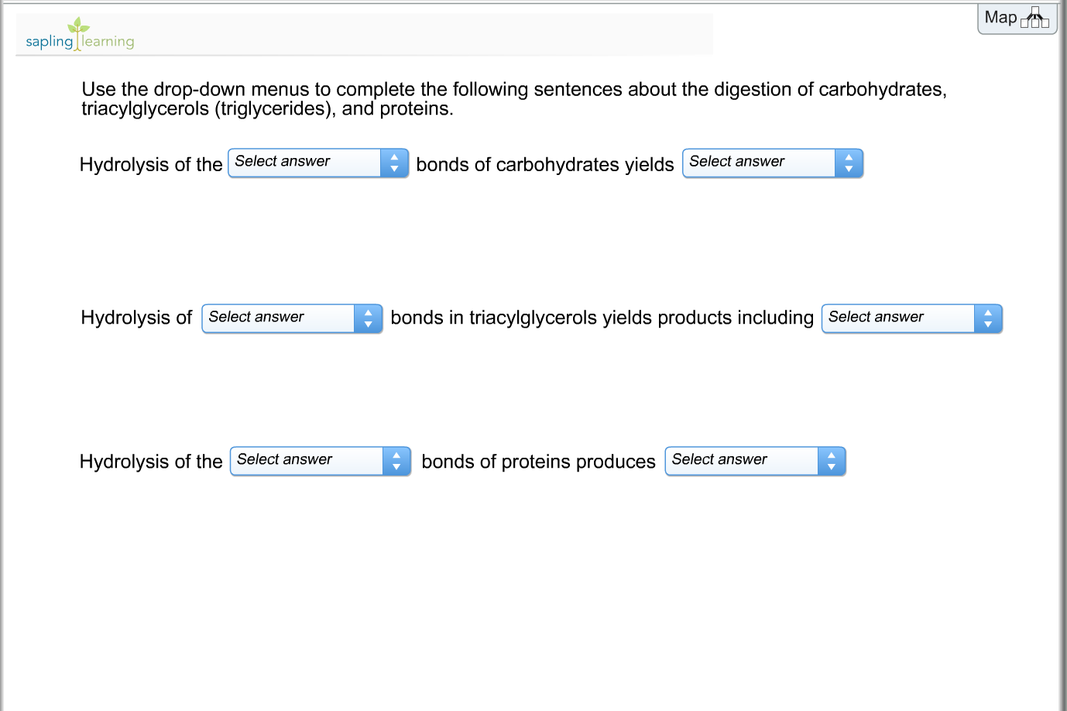Viewport: 1067px width, 711px height.
Task: Click the up arrow on the carbohydrate bonds dropdown
Action: (395, 157)
